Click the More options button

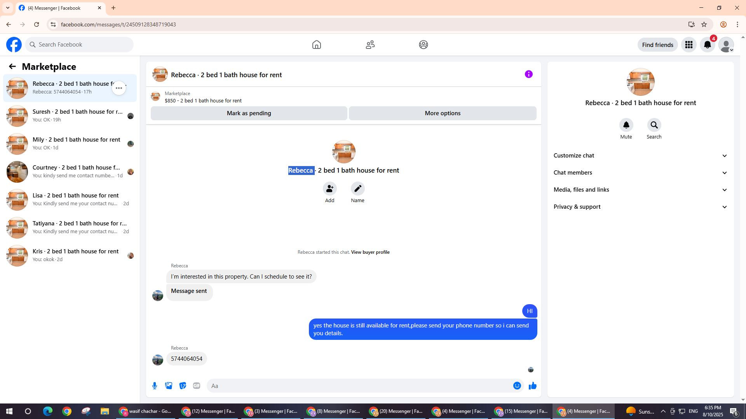click(x=443, y=113)
